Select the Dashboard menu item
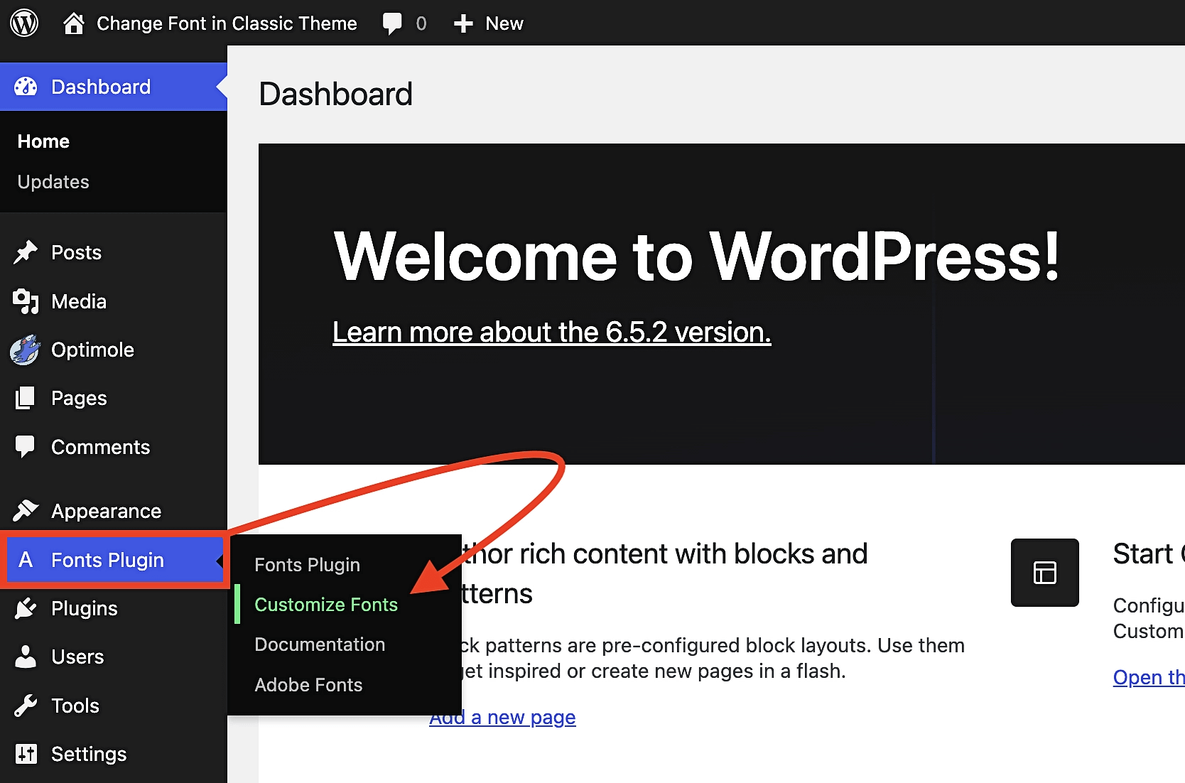 click(x=114, y=87)
